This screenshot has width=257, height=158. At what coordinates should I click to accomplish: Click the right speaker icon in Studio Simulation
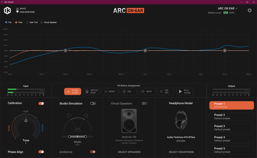86,115
